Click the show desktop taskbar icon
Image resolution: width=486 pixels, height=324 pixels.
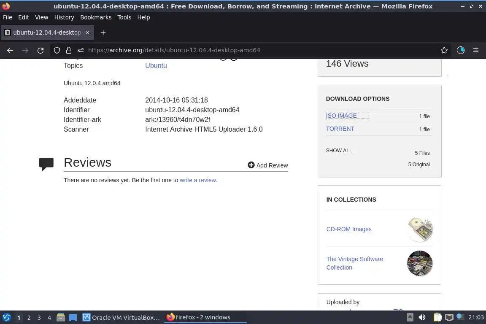73,318
